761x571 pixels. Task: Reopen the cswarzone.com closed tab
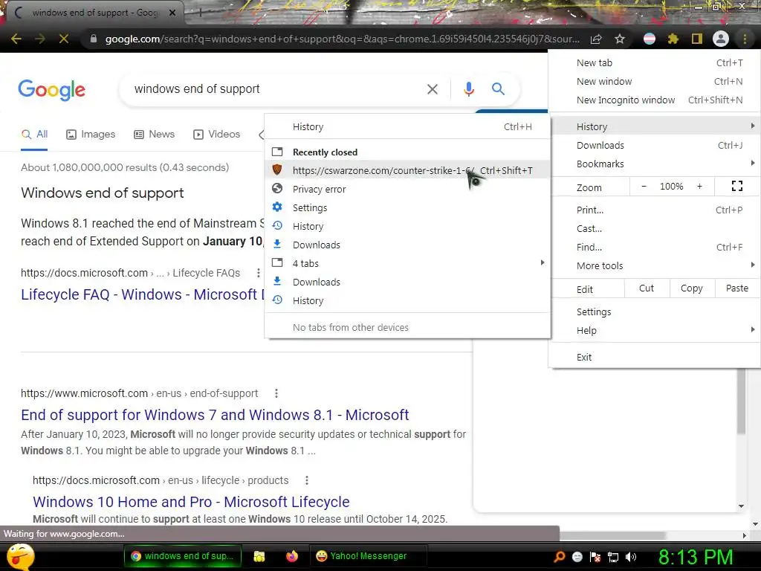408,170
